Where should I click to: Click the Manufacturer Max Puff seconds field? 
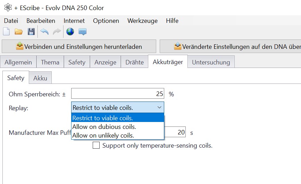click(x=175, y=132)
